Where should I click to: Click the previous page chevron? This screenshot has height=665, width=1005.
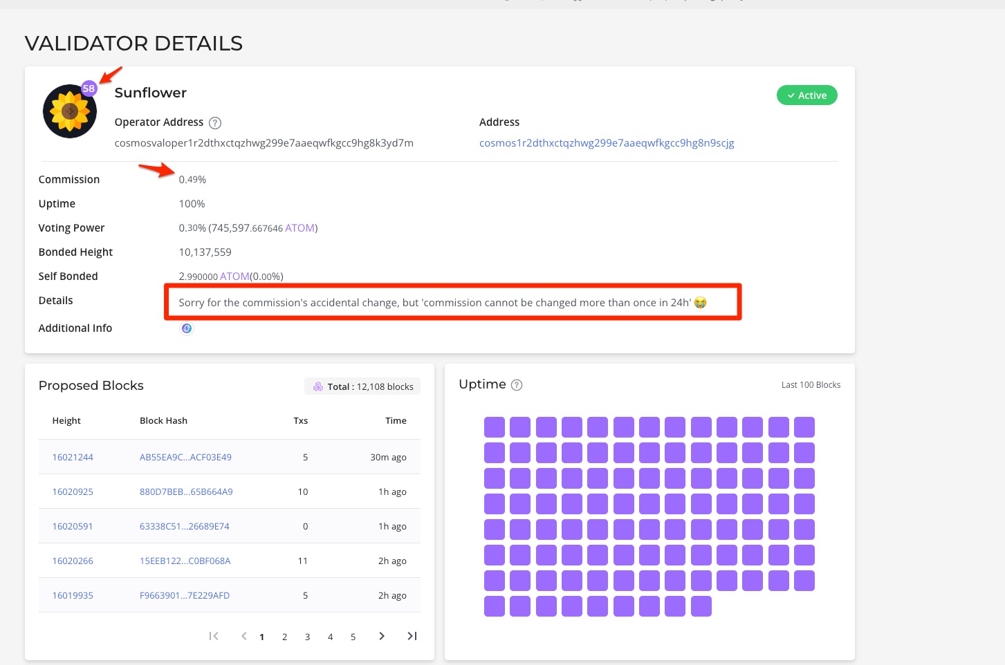[x=243, y=636]
